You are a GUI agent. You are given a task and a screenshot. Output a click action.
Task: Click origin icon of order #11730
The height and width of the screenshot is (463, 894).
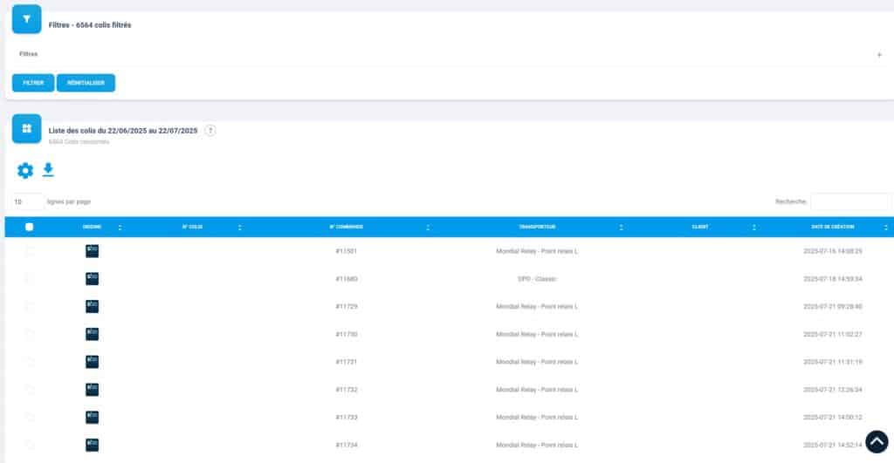point(92,334)
